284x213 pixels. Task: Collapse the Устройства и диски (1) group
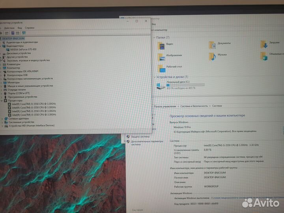(x=155, y=77)
